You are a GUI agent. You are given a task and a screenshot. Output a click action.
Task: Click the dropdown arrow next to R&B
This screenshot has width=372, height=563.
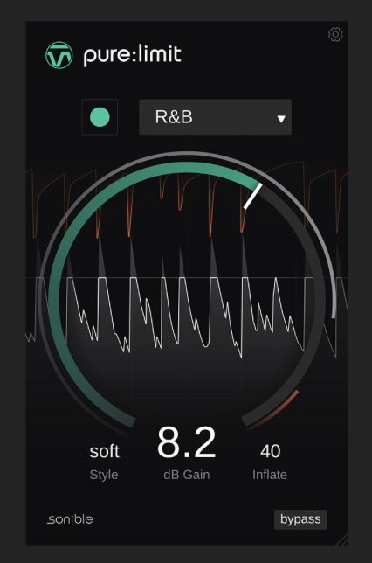(281, 119)
